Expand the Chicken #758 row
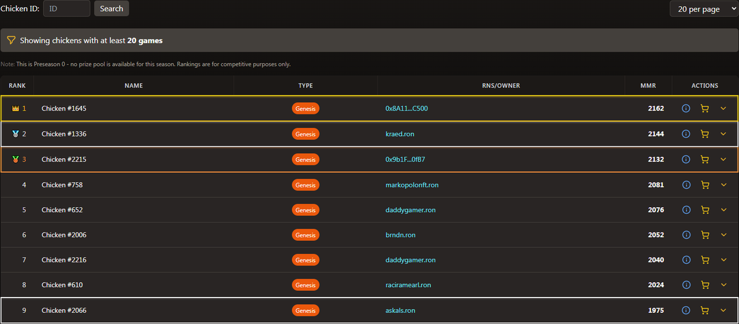 (x=724, y=184)
